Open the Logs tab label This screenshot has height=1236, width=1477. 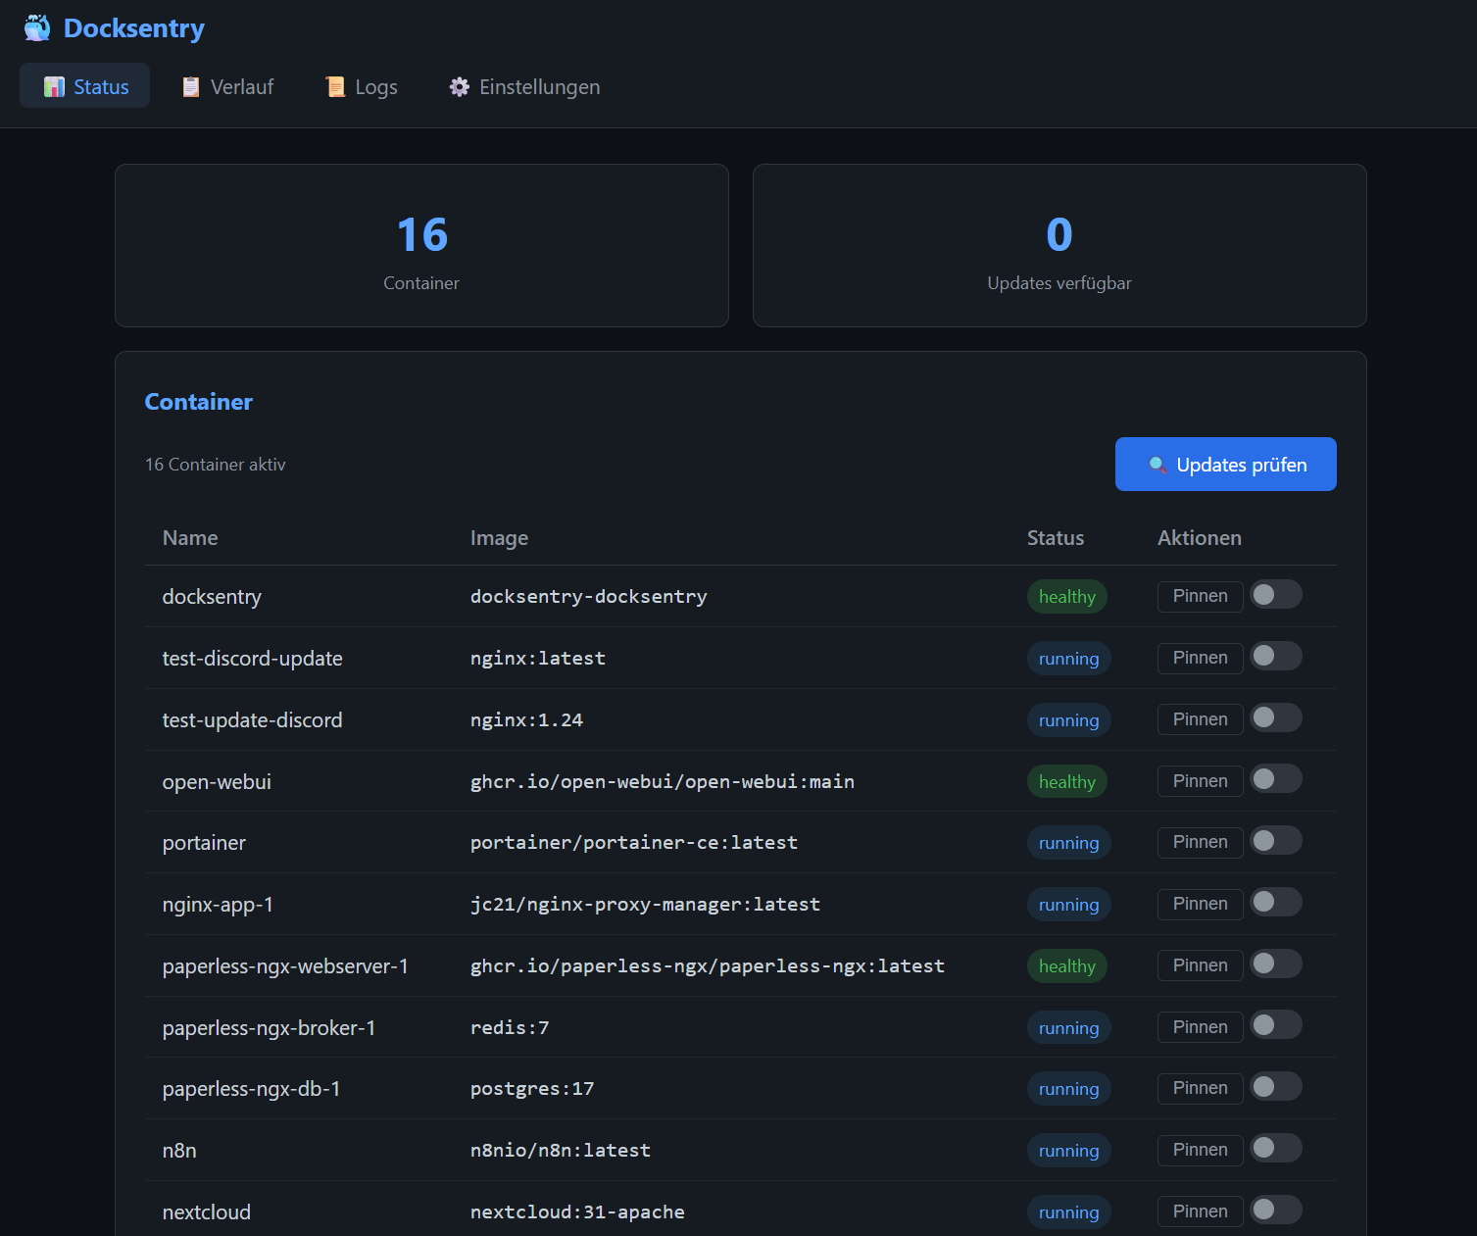[376, 87]
